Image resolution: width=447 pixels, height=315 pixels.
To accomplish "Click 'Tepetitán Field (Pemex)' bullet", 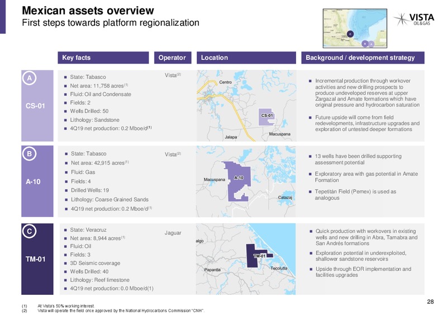I will [x=355, y=195].
